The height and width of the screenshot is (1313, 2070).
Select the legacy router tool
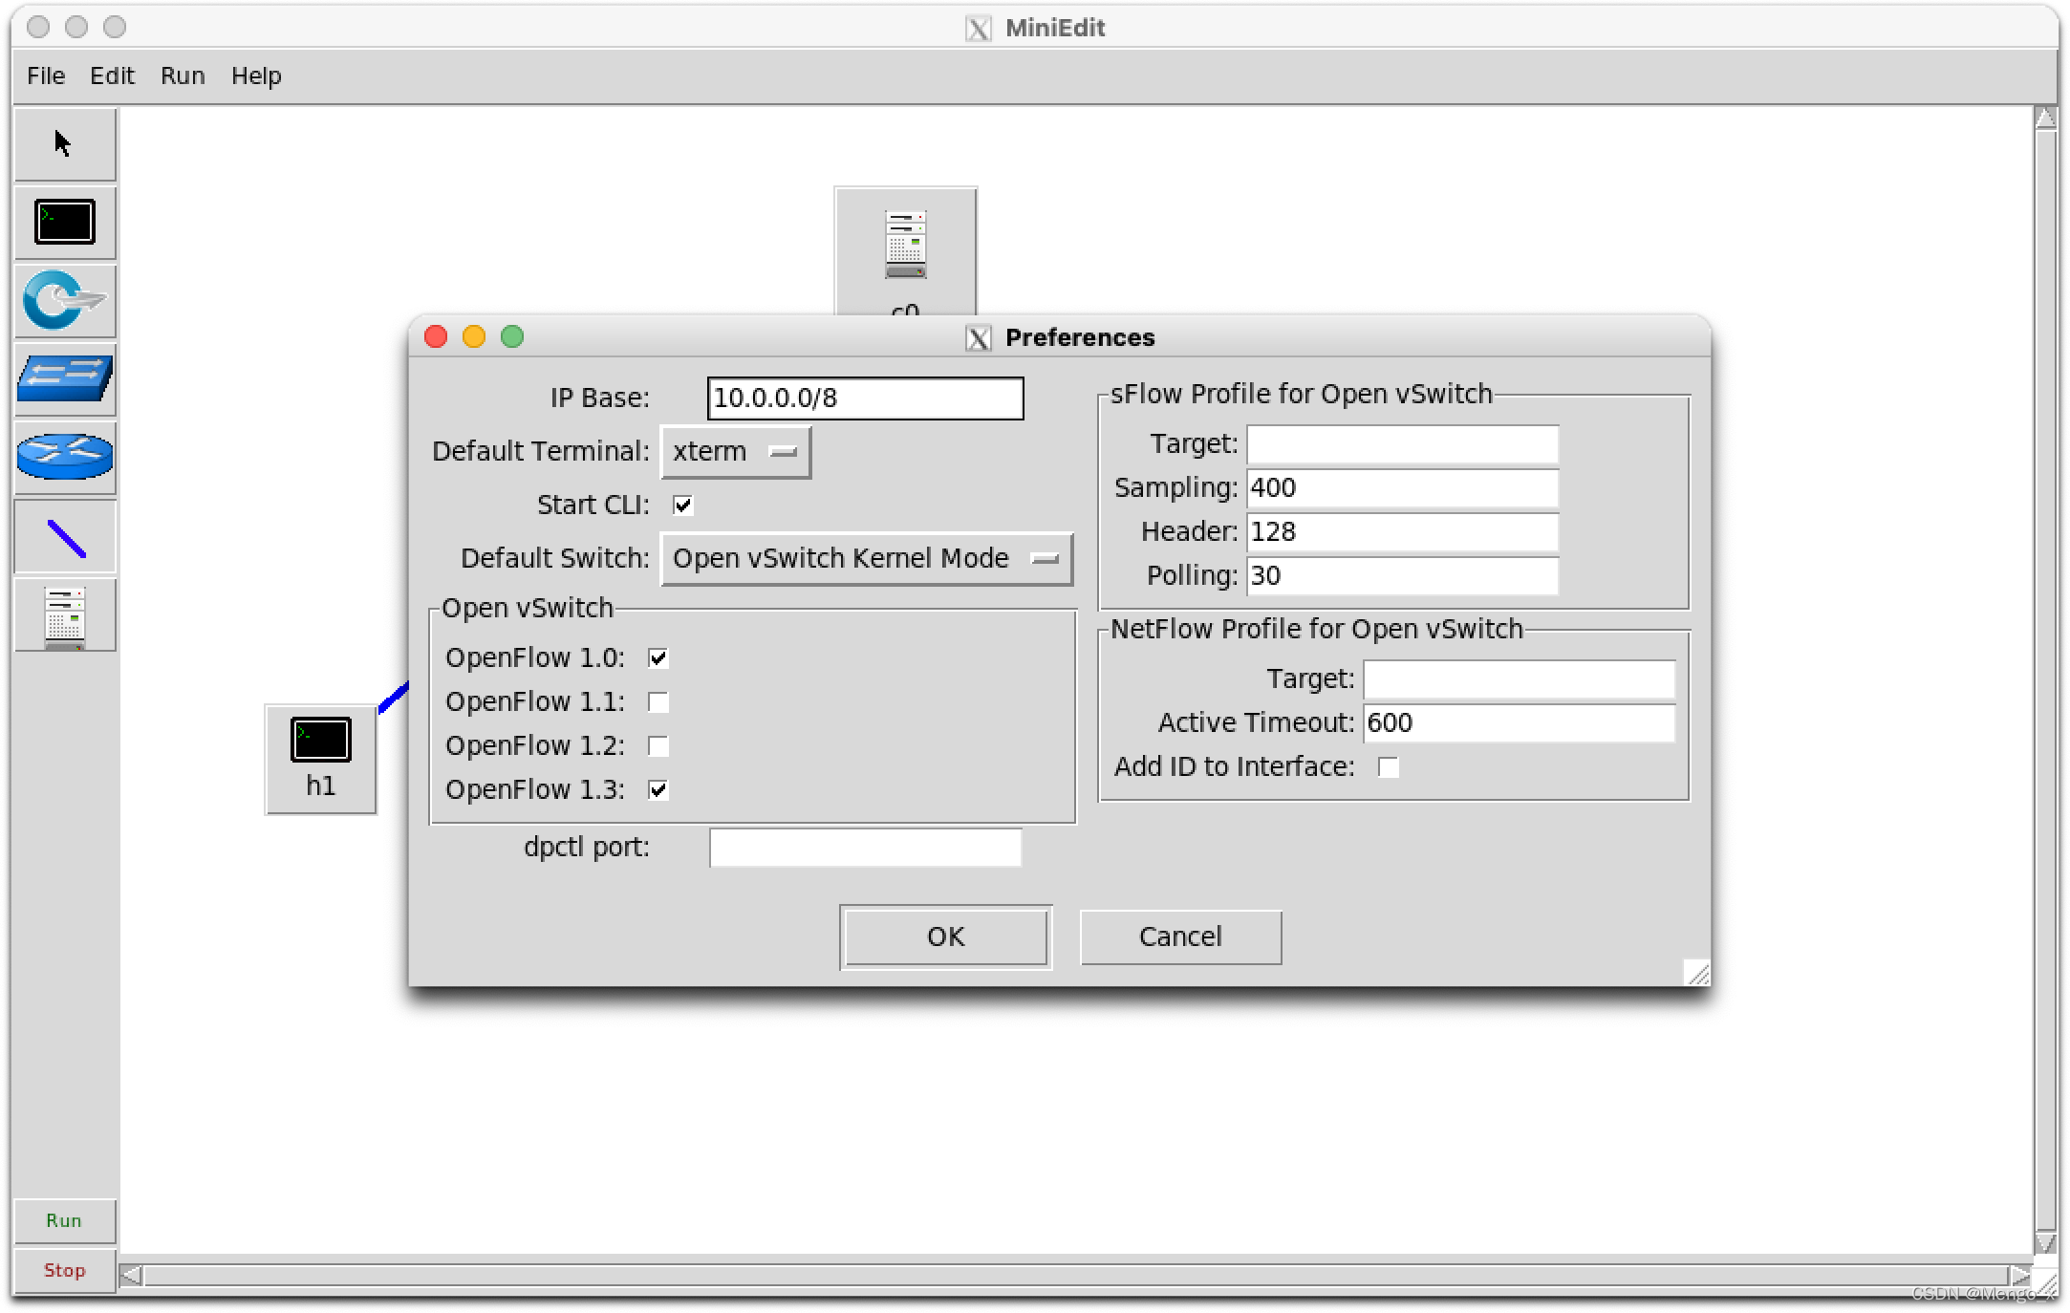(x=64, y=458)
